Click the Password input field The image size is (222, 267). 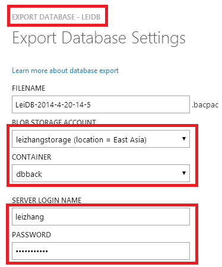click(x=101, y=251)
